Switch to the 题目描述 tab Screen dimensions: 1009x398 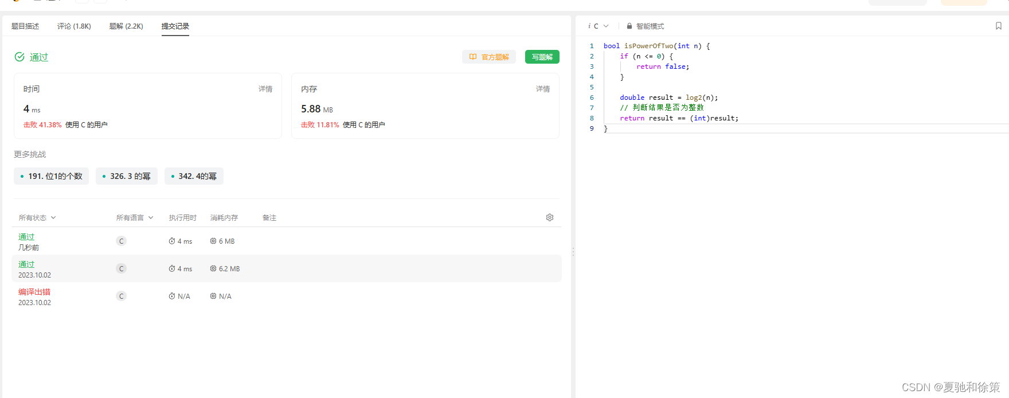point(25,26)
